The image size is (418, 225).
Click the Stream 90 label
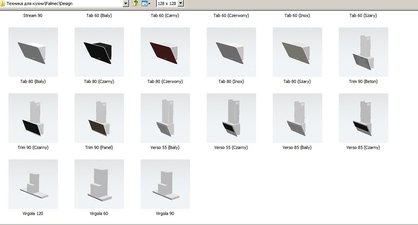tap(33, 15)
